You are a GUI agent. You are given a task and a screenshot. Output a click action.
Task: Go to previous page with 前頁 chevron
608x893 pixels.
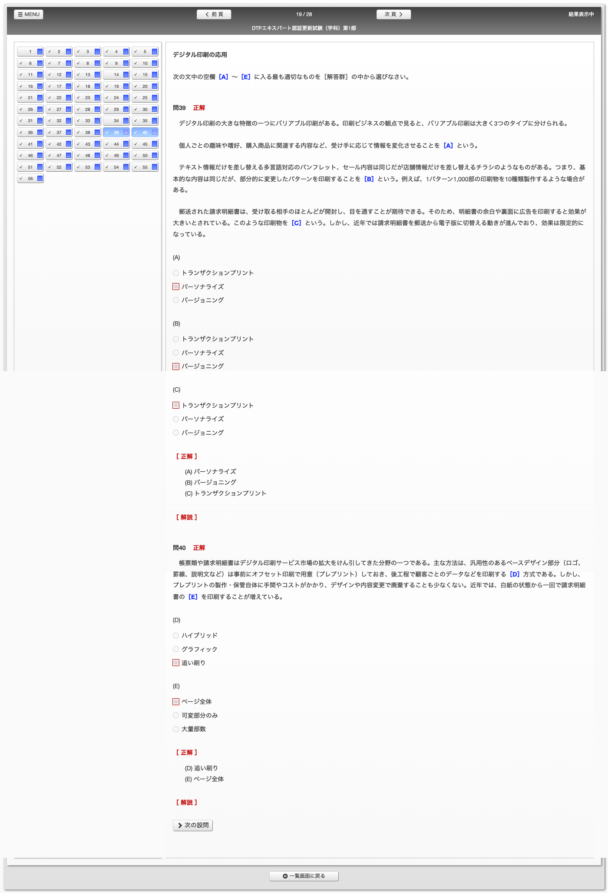[x=214, y=14]
